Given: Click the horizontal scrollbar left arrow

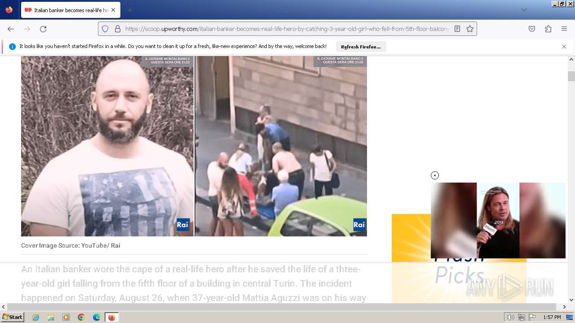Looking at the screenshot, I should (x=4, y=307).
